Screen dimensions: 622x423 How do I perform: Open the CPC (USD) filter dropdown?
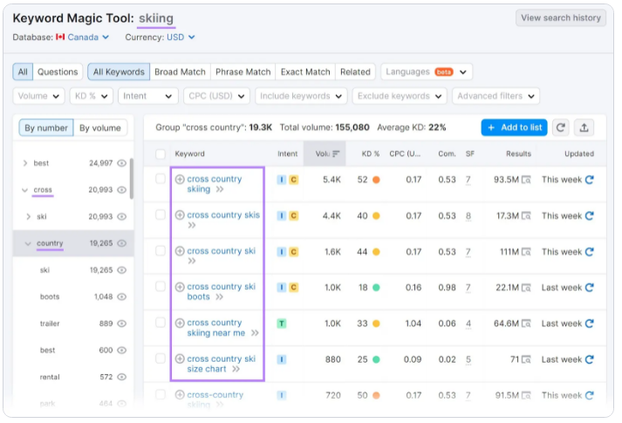(216, 96)
